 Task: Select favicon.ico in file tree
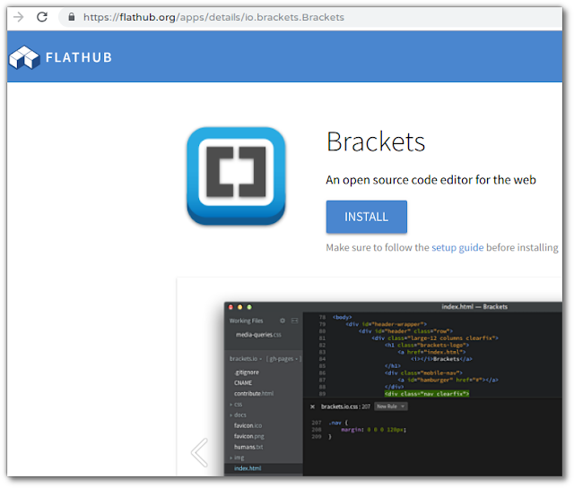point(248,425)
